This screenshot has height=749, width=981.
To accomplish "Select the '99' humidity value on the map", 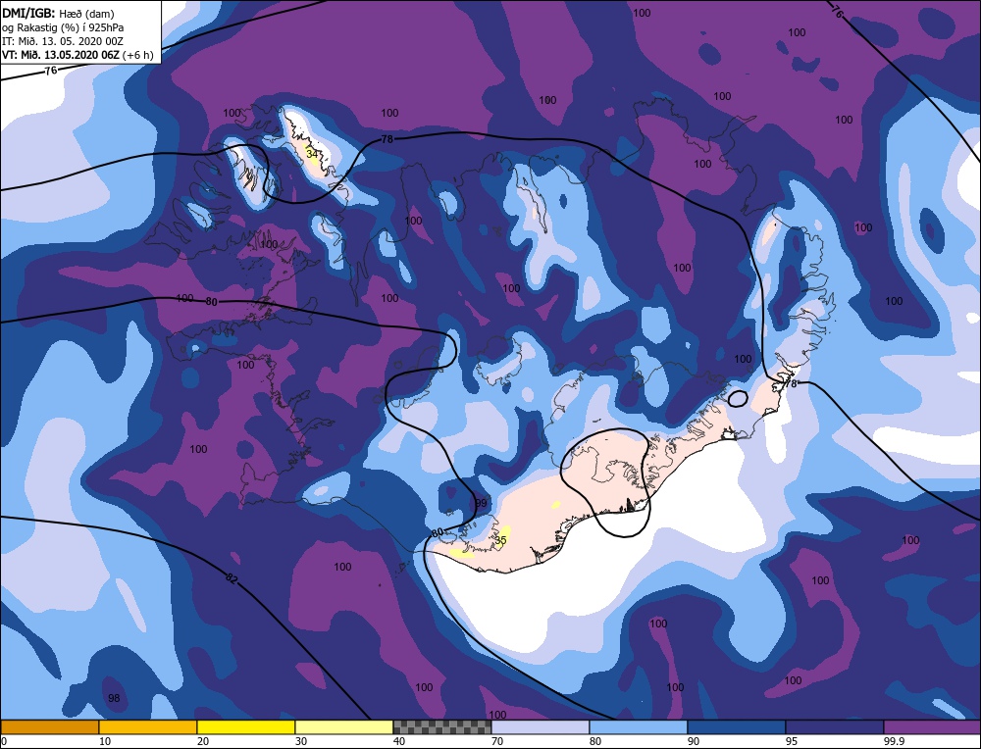I will pyautogui.click(x=481, y=503).
